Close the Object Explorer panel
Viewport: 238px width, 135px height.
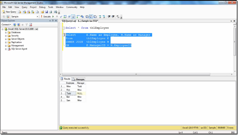56,21
